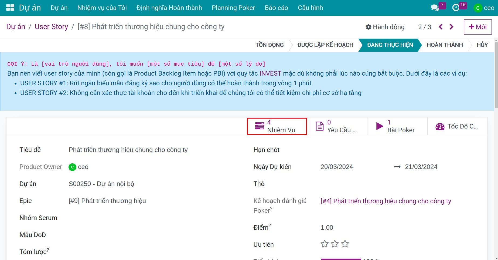Set stage to Hoàn thành
This screenshot has height=260, width=498.
tap(445, 45)
